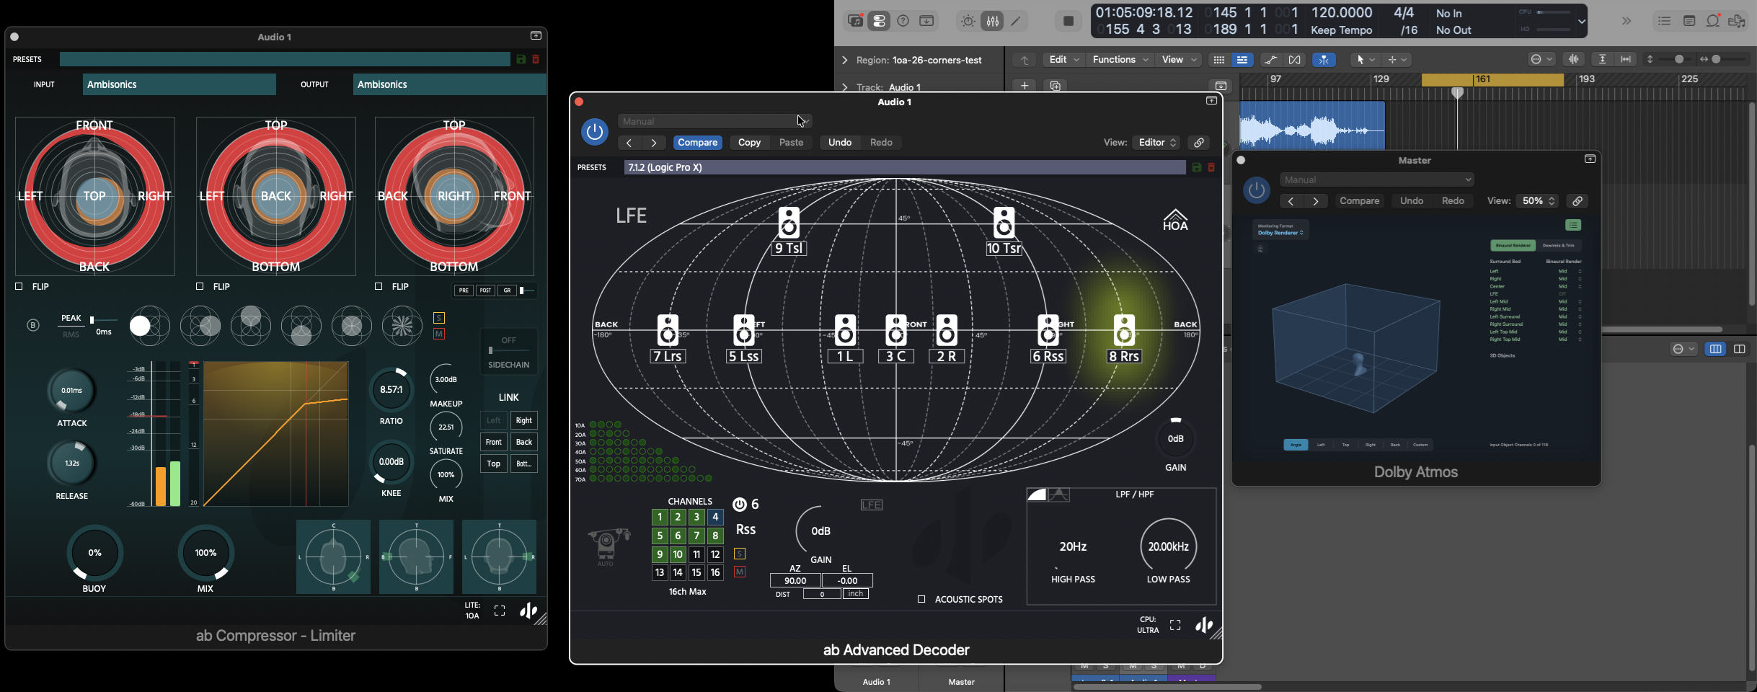Toggle the FLIP checkbox under the middle TOP view

pyautogui.click(x=200, y=286)
